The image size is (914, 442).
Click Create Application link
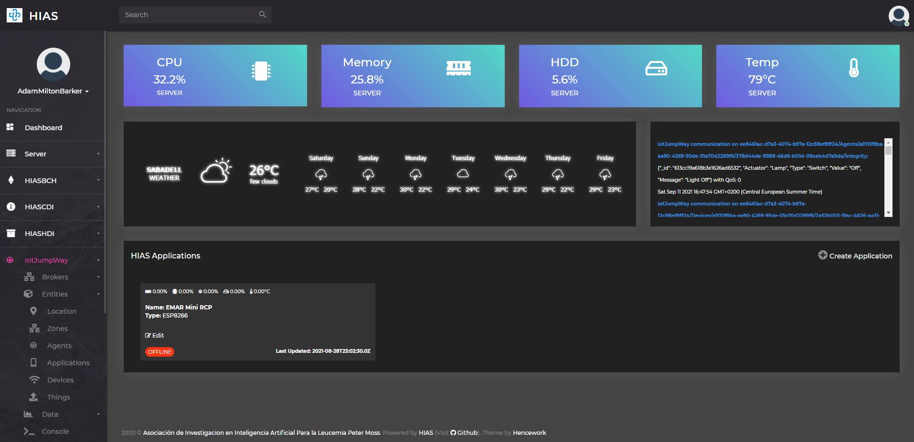tap(861, 256)
